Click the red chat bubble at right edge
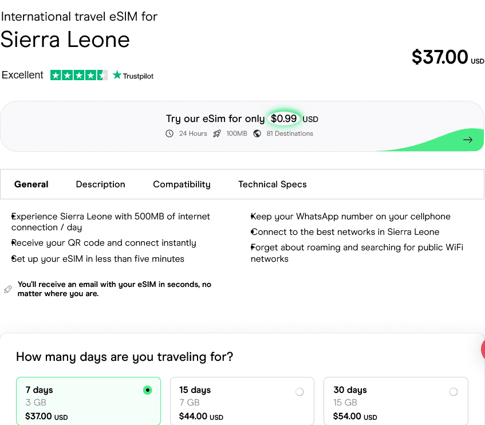 483,349
